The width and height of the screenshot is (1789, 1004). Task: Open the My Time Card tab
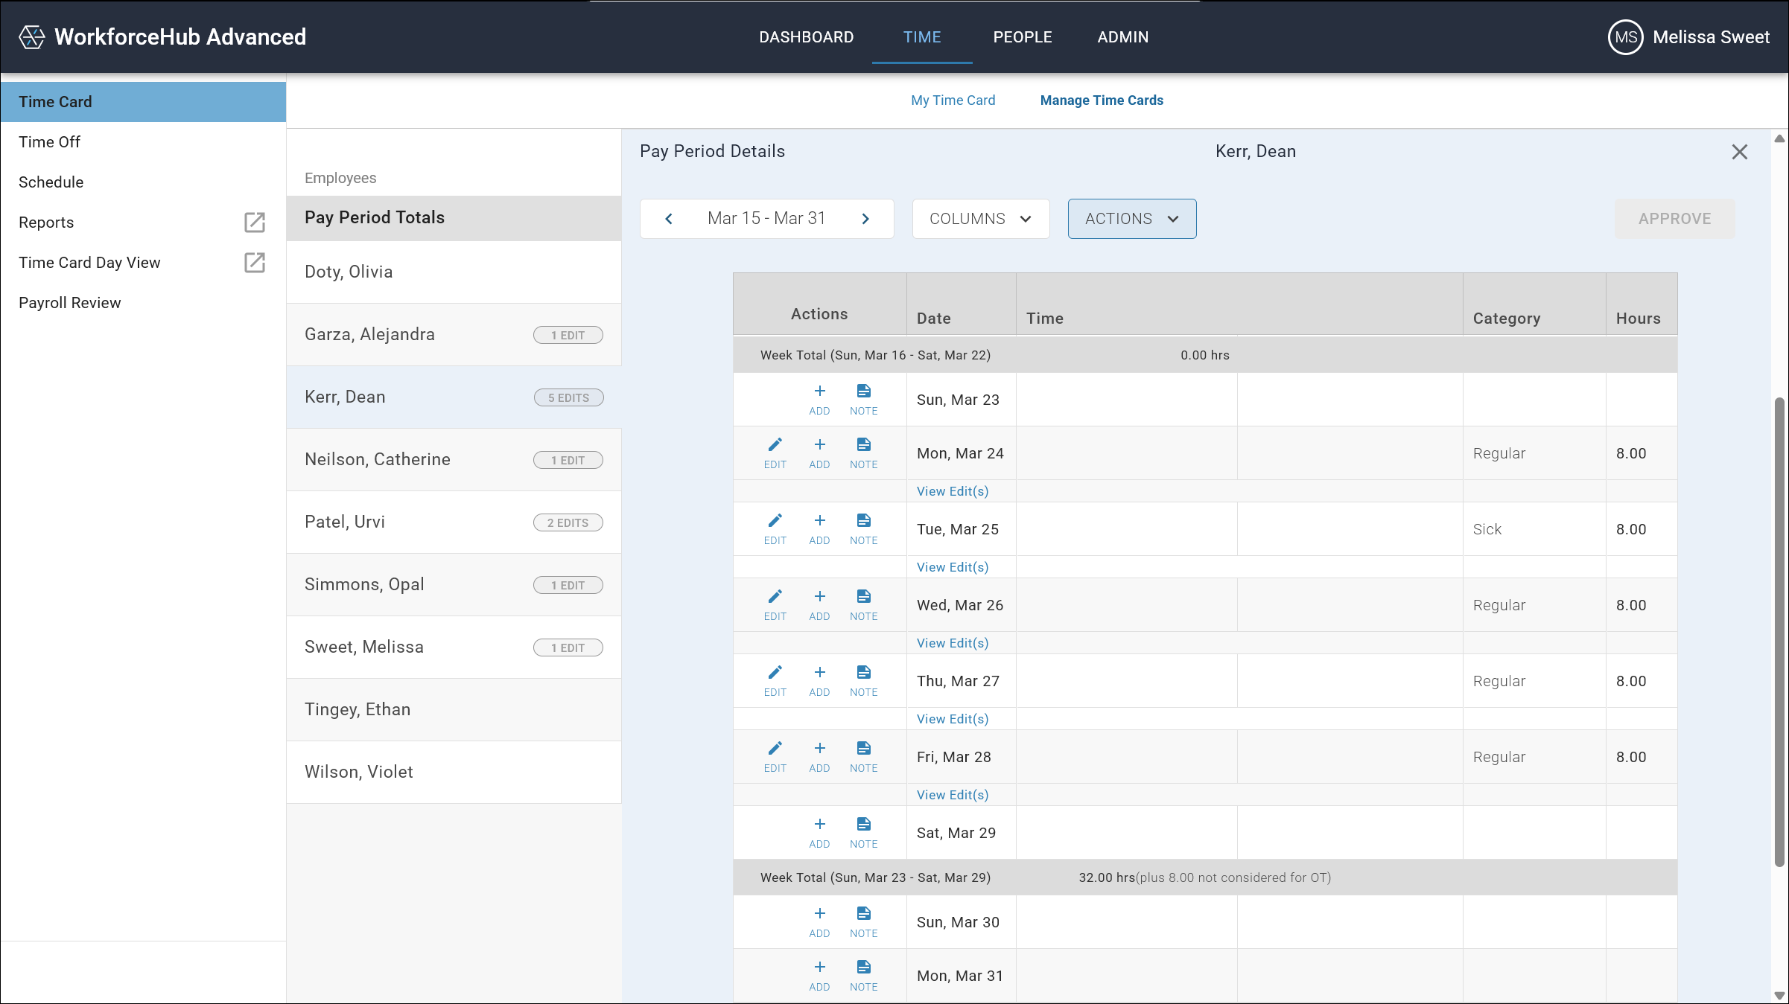(953, 100)
